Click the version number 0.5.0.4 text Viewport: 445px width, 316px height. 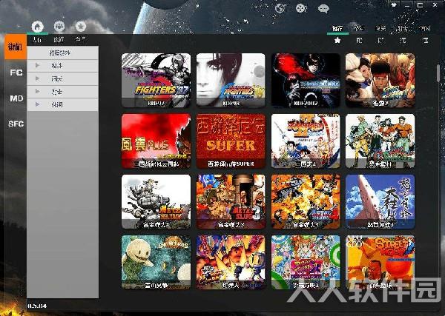coord(37,306)
